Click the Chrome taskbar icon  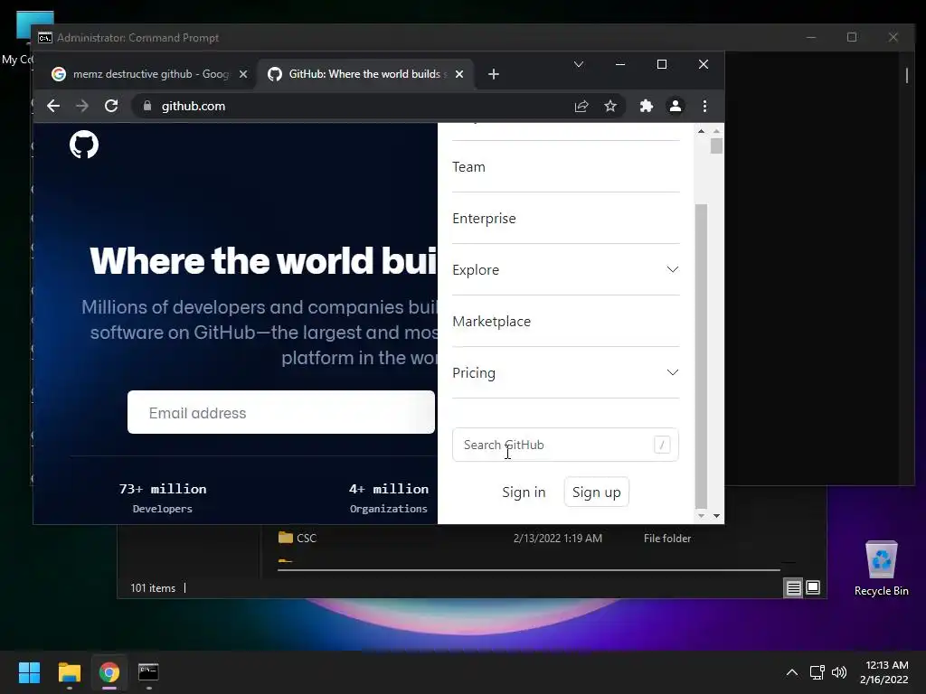[109, 672]
